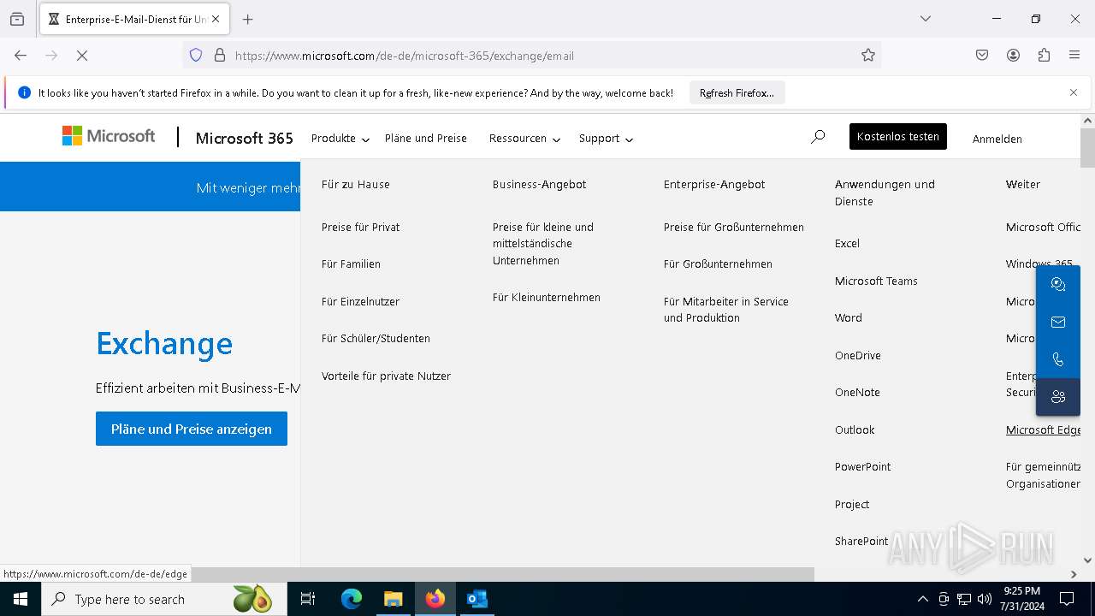Viewport: 1095px width, 616px height.
Task: Open Preise für Privat link
Action: click(x=361, y=227)
